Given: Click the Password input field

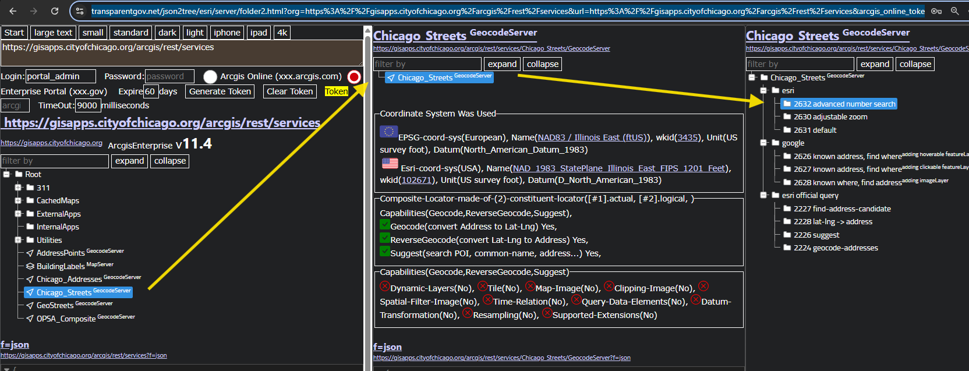Looking at the screenshot, I should coord(169,76).
